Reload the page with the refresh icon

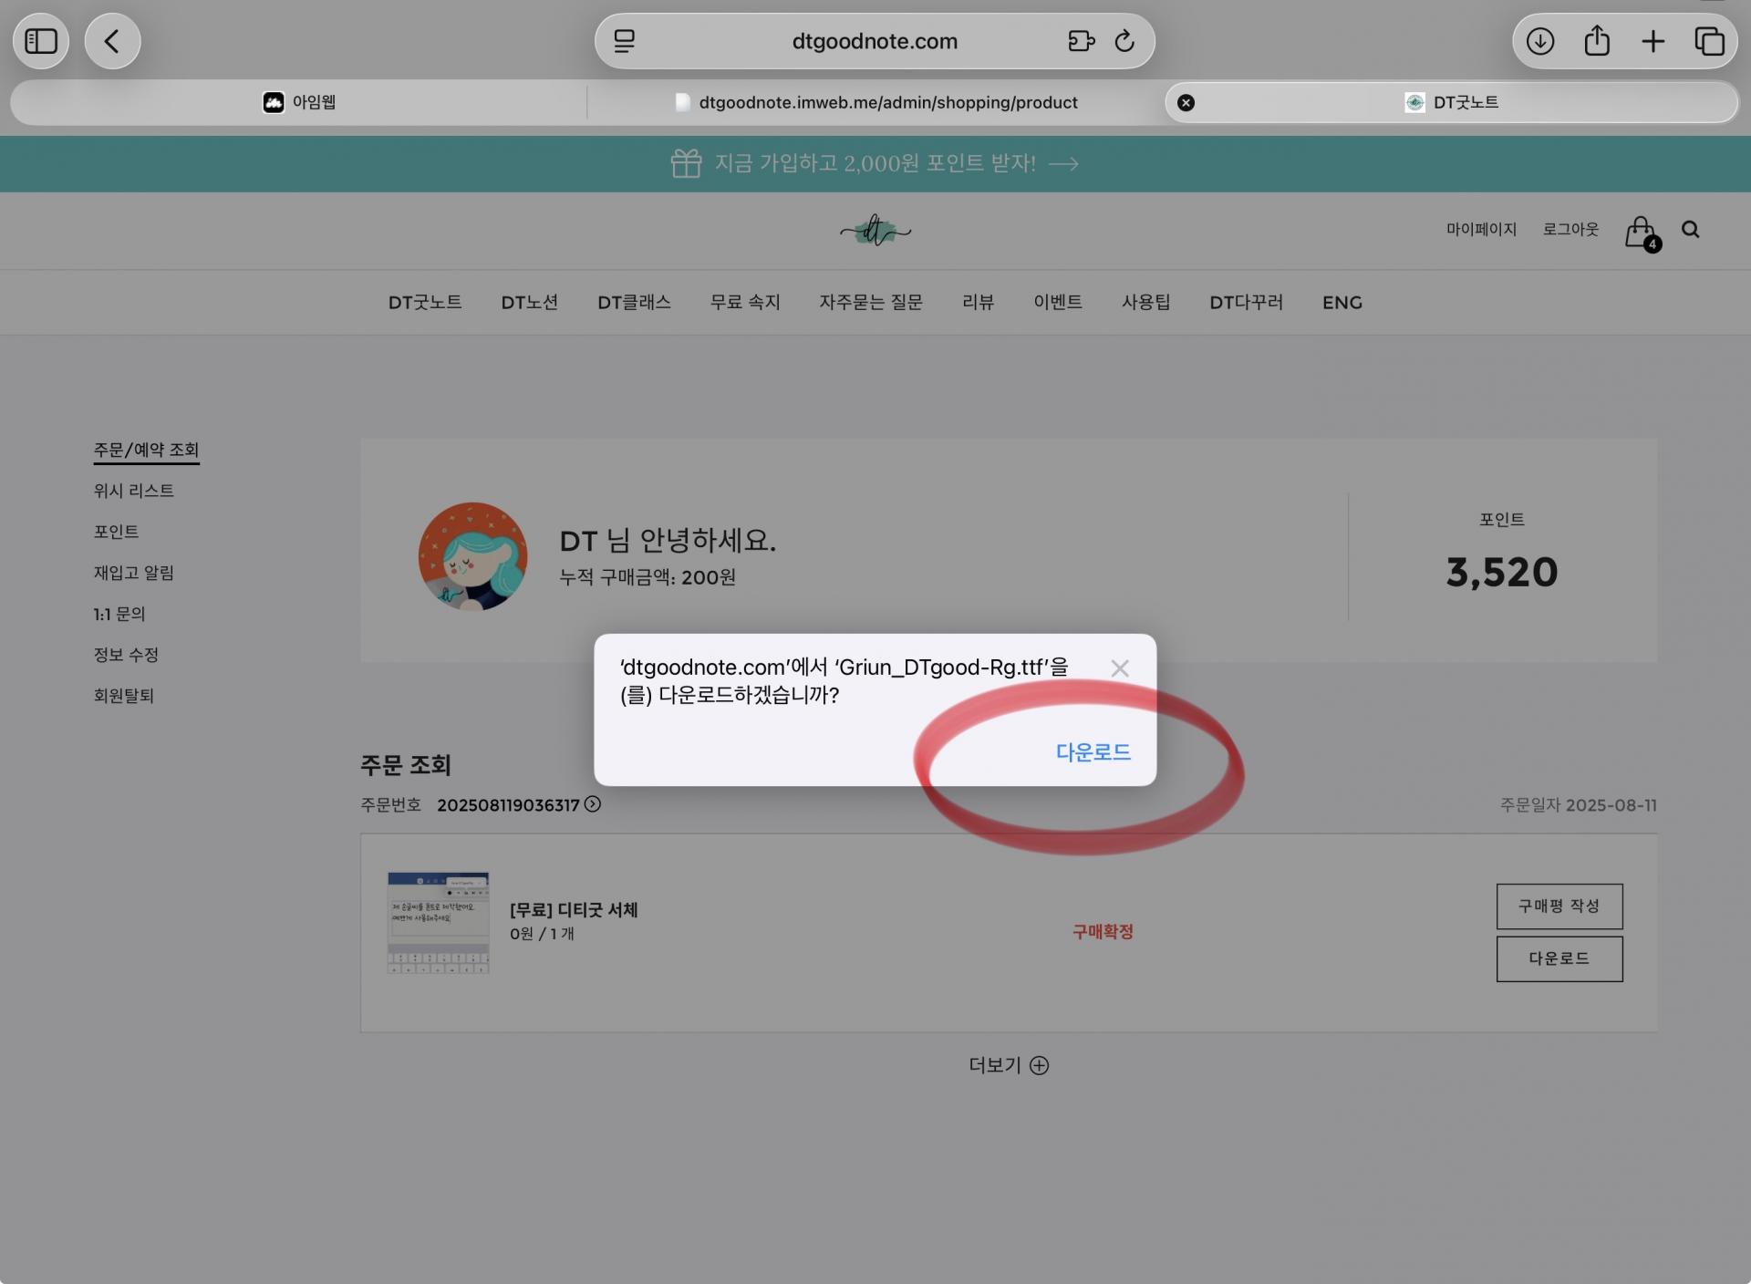click(x=1124, y=41)
